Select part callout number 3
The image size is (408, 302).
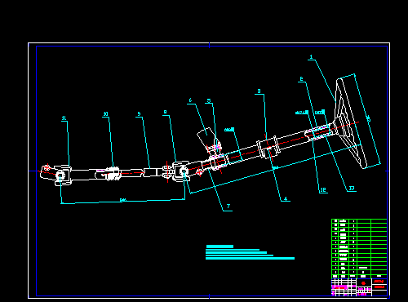coord(259,91)
